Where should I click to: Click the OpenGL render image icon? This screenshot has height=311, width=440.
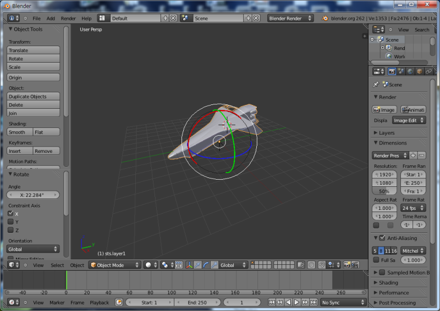coord(347,265)
